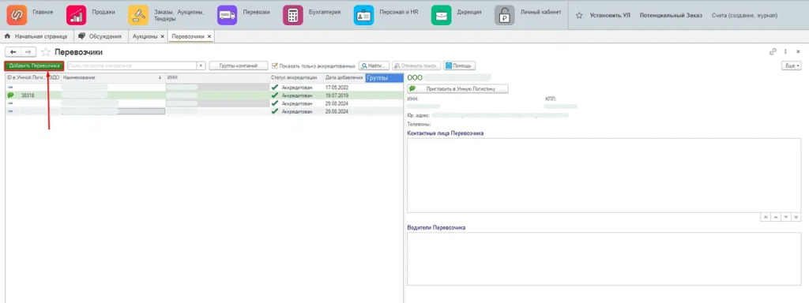
Task: Open the Главное section icon
Action: point(17,15)
